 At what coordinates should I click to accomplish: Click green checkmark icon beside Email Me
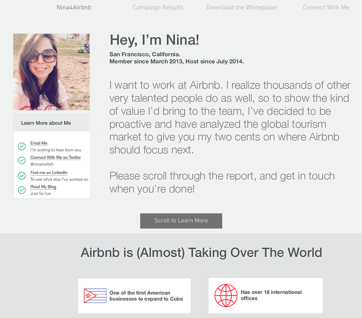pyautogui.click(x=22, y=146)
